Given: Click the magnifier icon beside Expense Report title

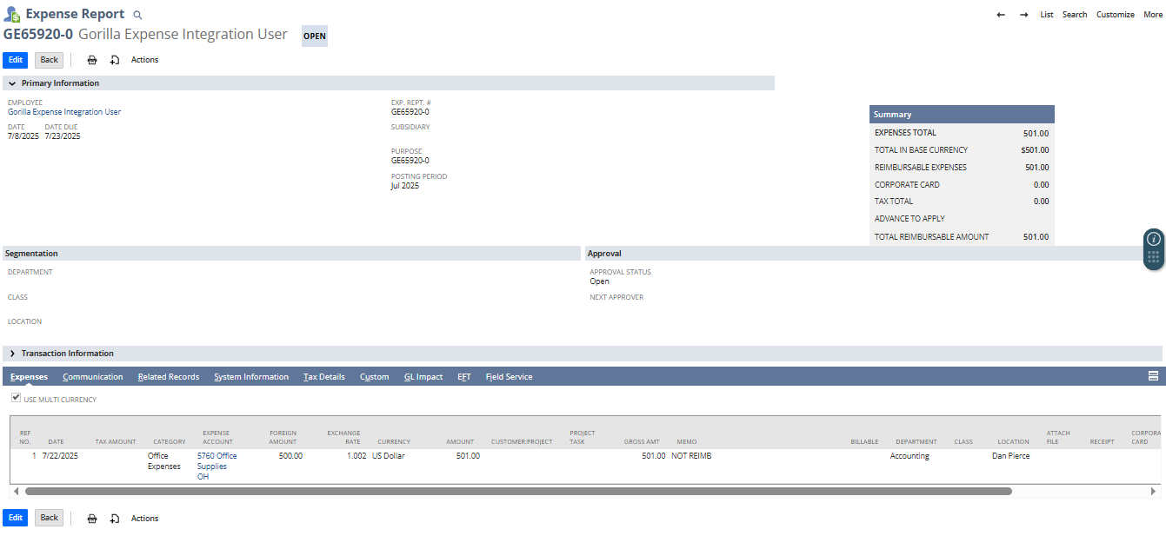Looking at the screenshot, I should point(137,15).
